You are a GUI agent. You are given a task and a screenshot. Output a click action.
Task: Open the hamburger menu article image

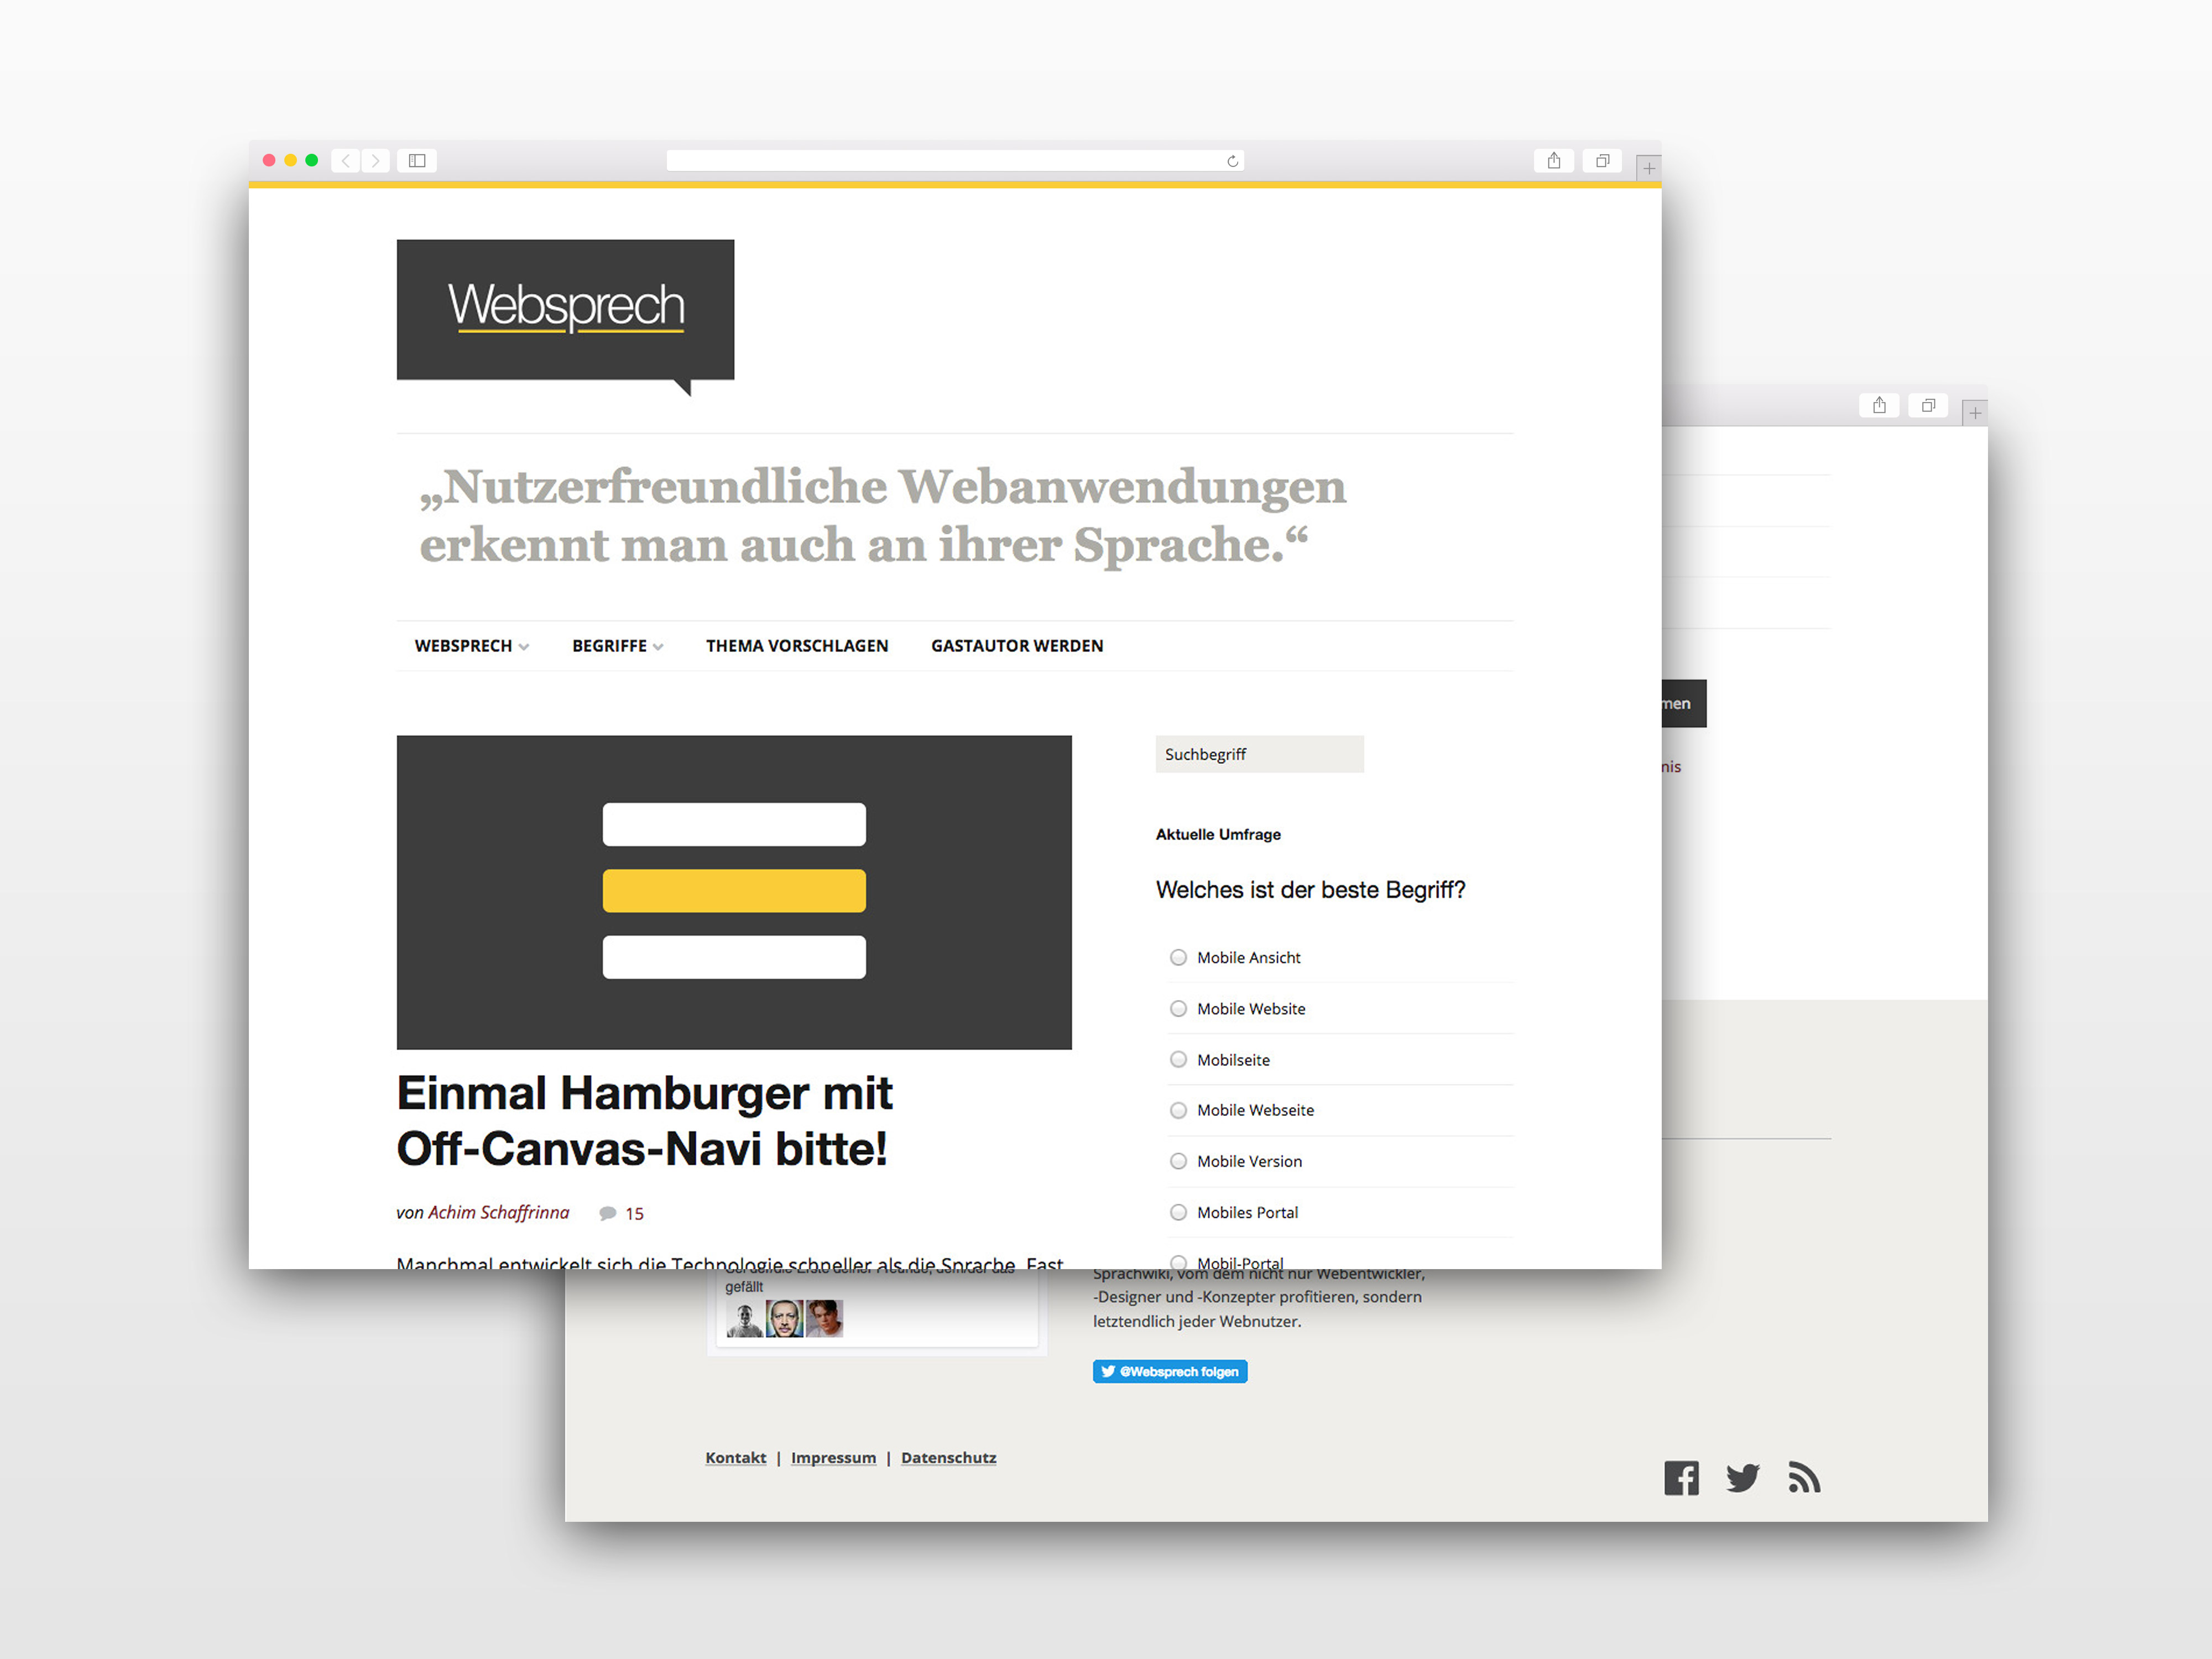pos(734,892)
